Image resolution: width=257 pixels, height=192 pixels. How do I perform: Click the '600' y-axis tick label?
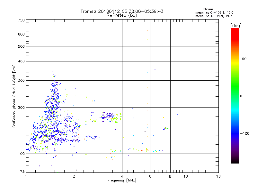pos(21,34)
